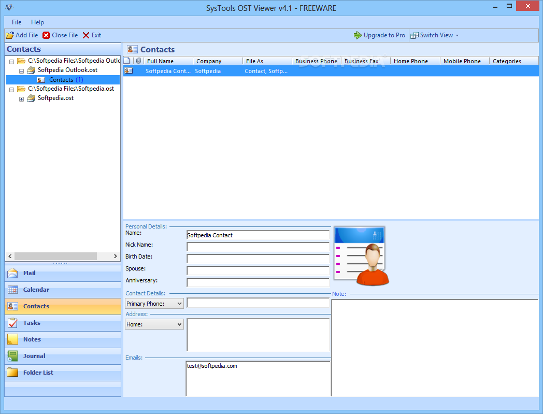This screenshot has height=414, width=543.
Task: Click the Close File button label
Action: 65,35
